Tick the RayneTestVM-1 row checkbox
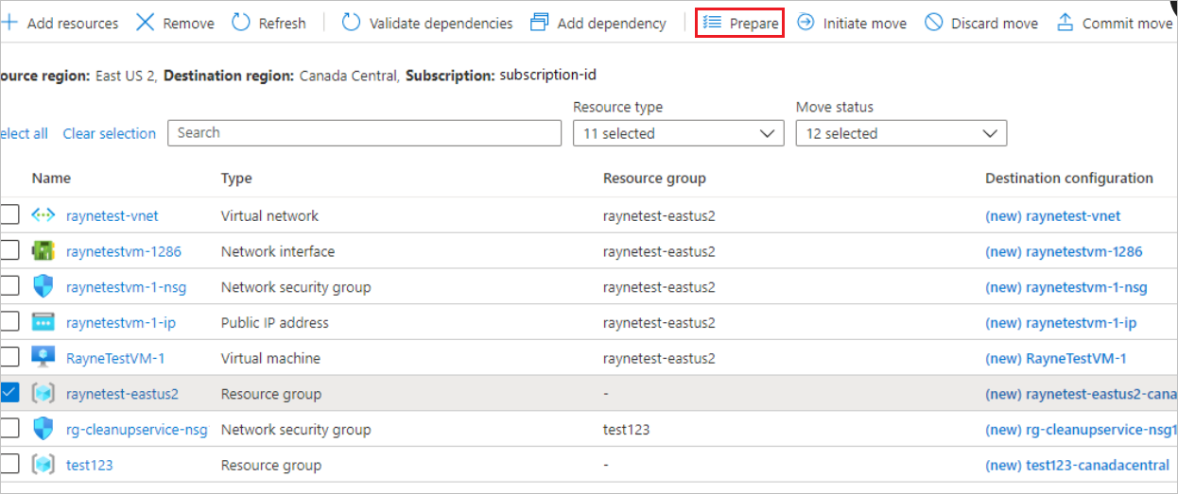 pos(9,358)
